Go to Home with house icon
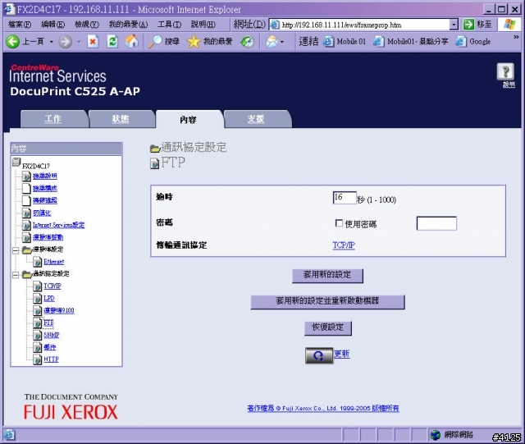 [131, 41]
